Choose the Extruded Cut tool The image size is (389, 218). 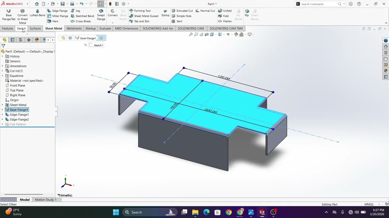[x=182, y=11]
